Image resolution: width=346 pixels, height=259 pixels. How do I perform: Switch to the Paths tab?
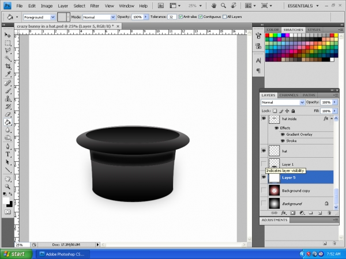pos(309,96)
